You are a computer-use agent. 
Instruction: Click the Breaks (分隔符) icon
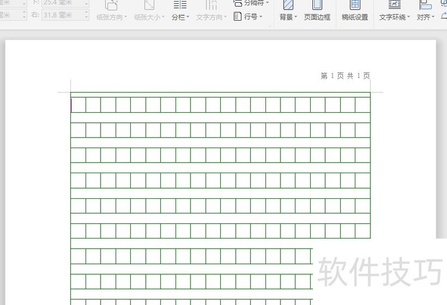[238, 3]
